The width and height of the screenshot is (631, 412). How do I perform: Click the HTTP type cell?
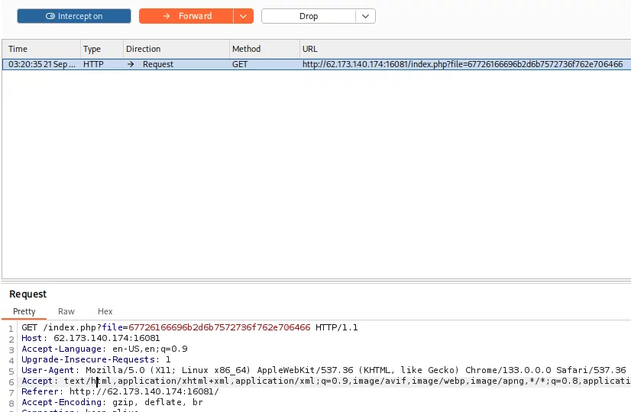click(93, 64)
